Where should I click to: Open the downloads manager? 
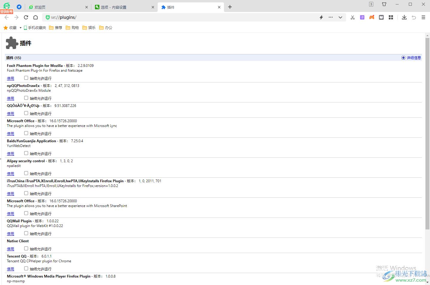404,17
